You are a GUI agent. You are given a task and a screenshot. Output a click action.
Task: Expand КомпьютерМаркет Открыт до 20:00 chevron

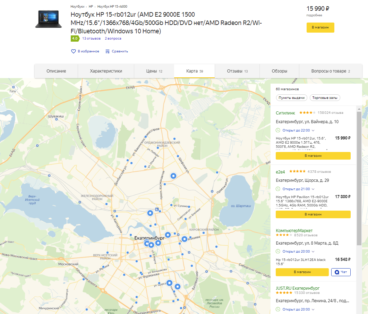[x=313, y=252]
